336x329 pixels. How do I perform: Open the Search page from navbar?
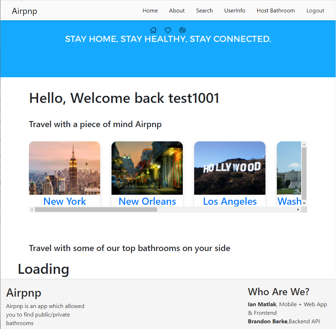(204, 10)
